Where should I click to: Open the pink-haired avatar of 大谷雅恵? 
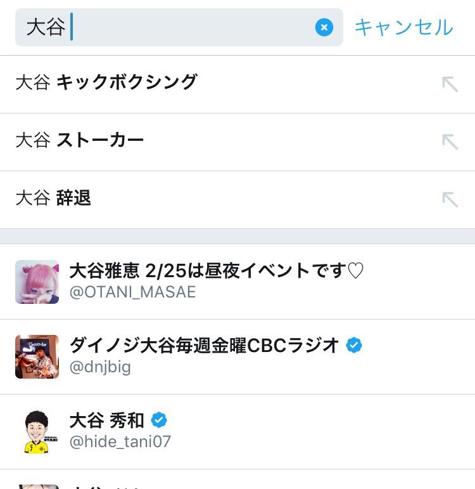pos(37,282)
